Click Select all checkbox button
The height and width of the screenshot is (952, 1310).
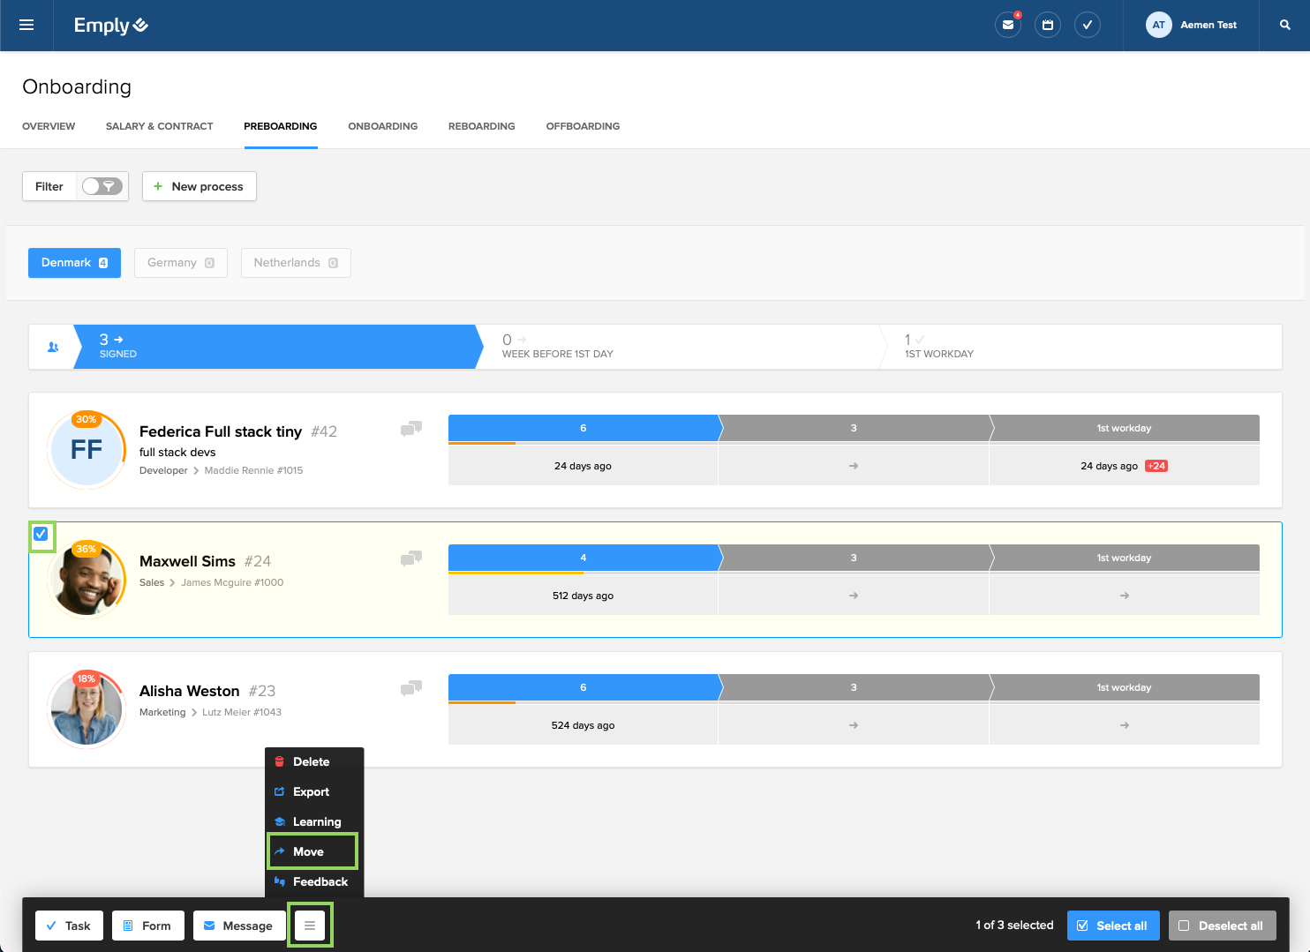click(1111, 926)
